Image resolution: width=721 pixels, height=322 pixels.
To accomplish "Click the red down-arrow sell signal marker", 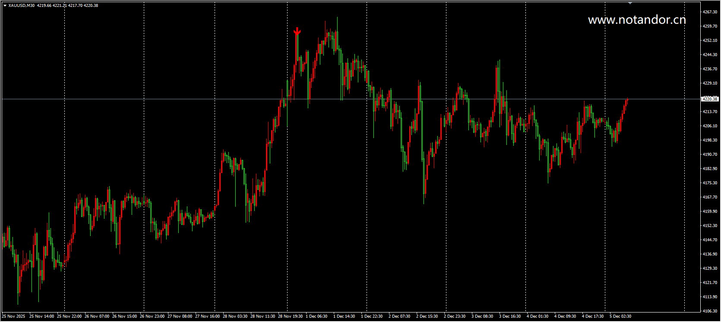I will pos(297,31).
